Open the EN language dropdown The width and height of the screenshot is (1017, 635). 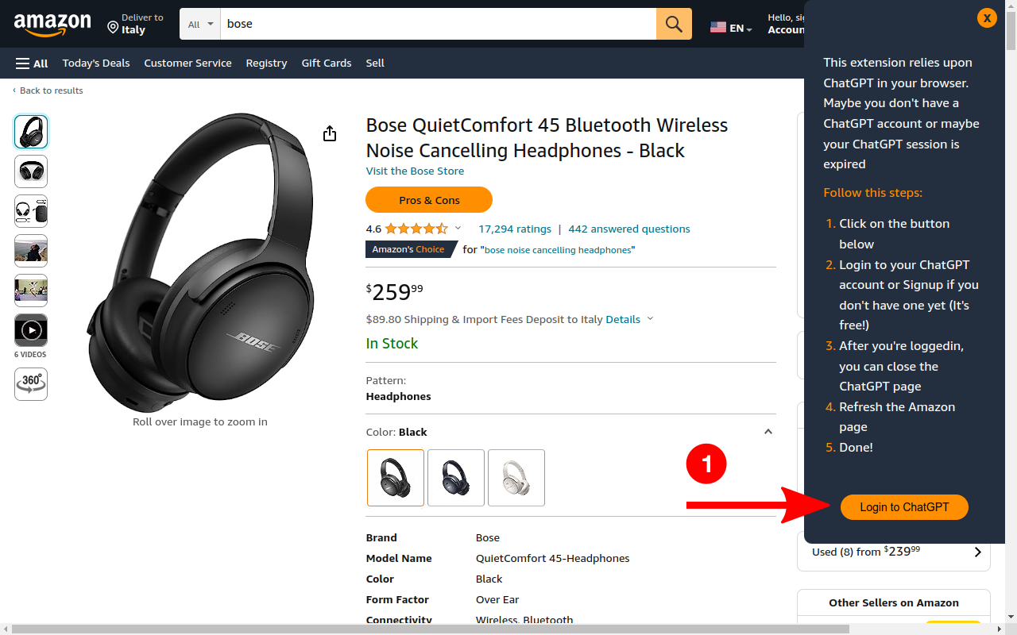point(731,28)
